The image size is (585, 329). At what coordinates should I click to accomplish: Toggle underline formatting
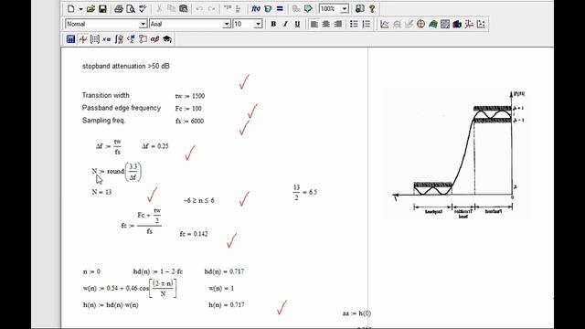(297, 24)
